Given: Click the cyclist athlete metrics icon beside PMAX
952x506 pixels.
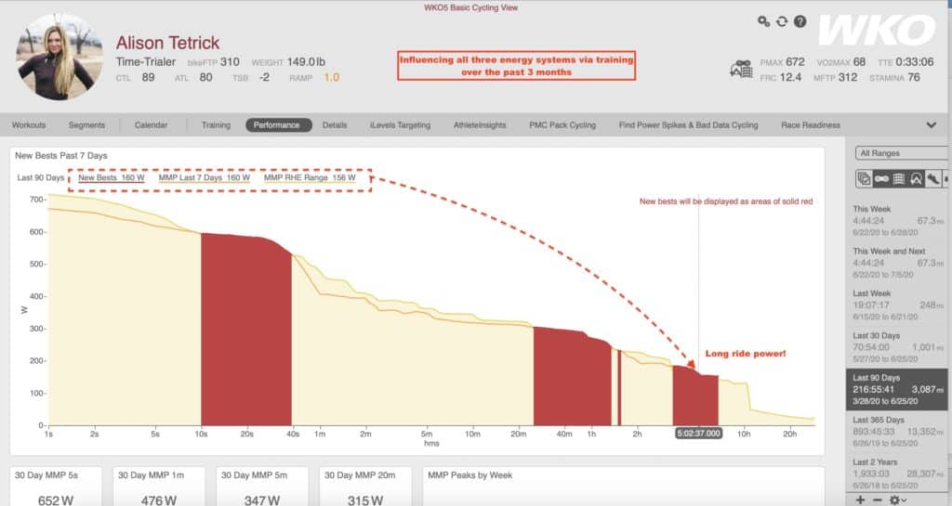Looking at the screenshot, I should [x=741, y=69].
